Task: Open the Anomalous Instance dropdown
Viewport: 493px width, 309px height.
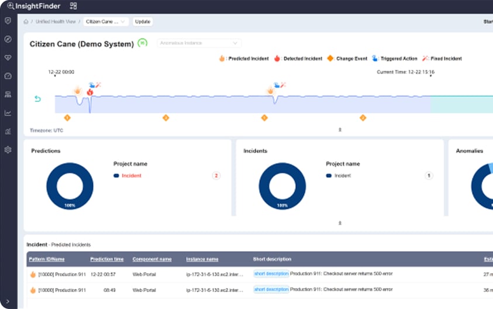Action: click(x=199, y=43)
